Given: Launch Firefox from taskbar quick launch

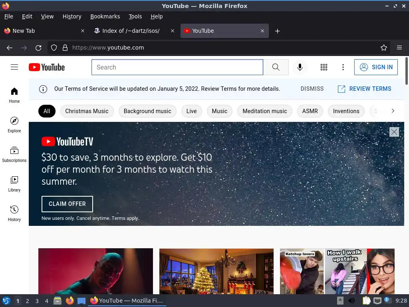Looking at the screenshot, I should point(69,301).
